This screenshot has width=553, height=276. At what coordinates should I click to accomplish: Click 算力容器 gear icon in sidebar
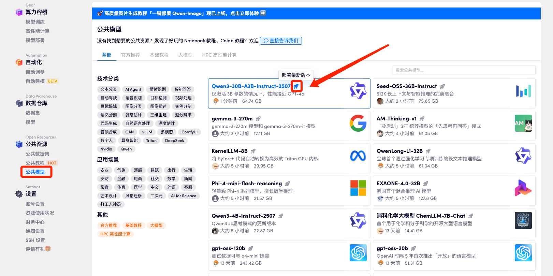19,12
